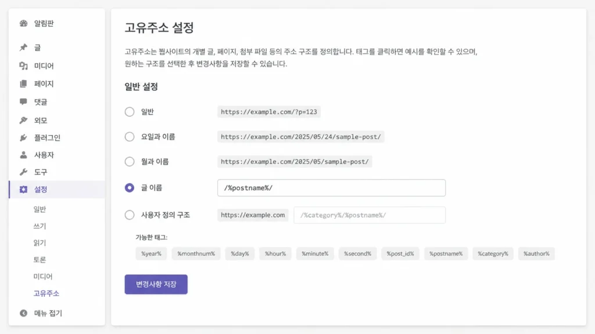Choose the 월과 이름 radio option
This screenshot has width=595, height=334.
[130, 162]
